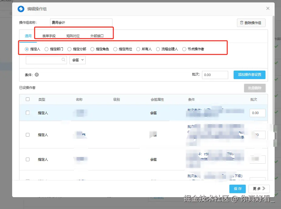Check the first 指定人 row checkbox
Screen dimensions: 281x209
pos(28,113)
